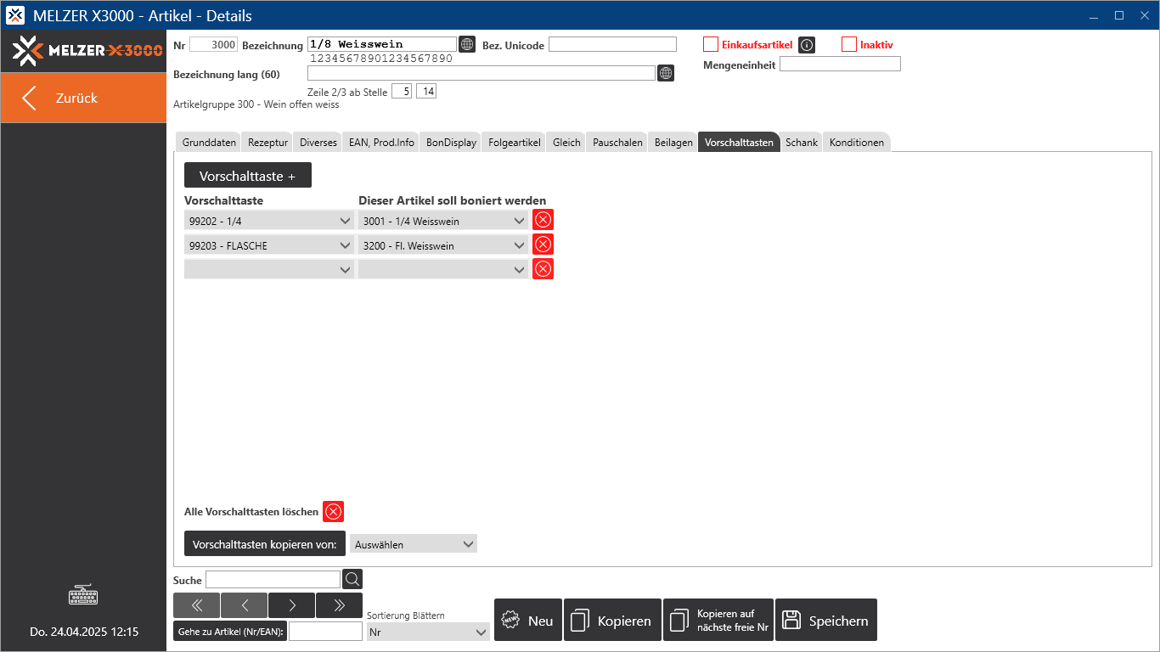Viewport: 1160px width, 652px height.
Task: Expand the empty Vorschalttaste dropdown in third row
Action: tap(269, 270)
